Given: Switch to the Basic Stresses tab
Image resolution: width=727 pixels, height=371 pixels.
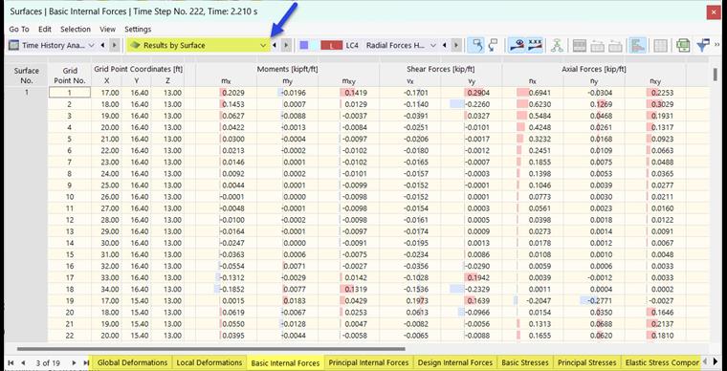Looking at the screenshot, I should point(525,362).
